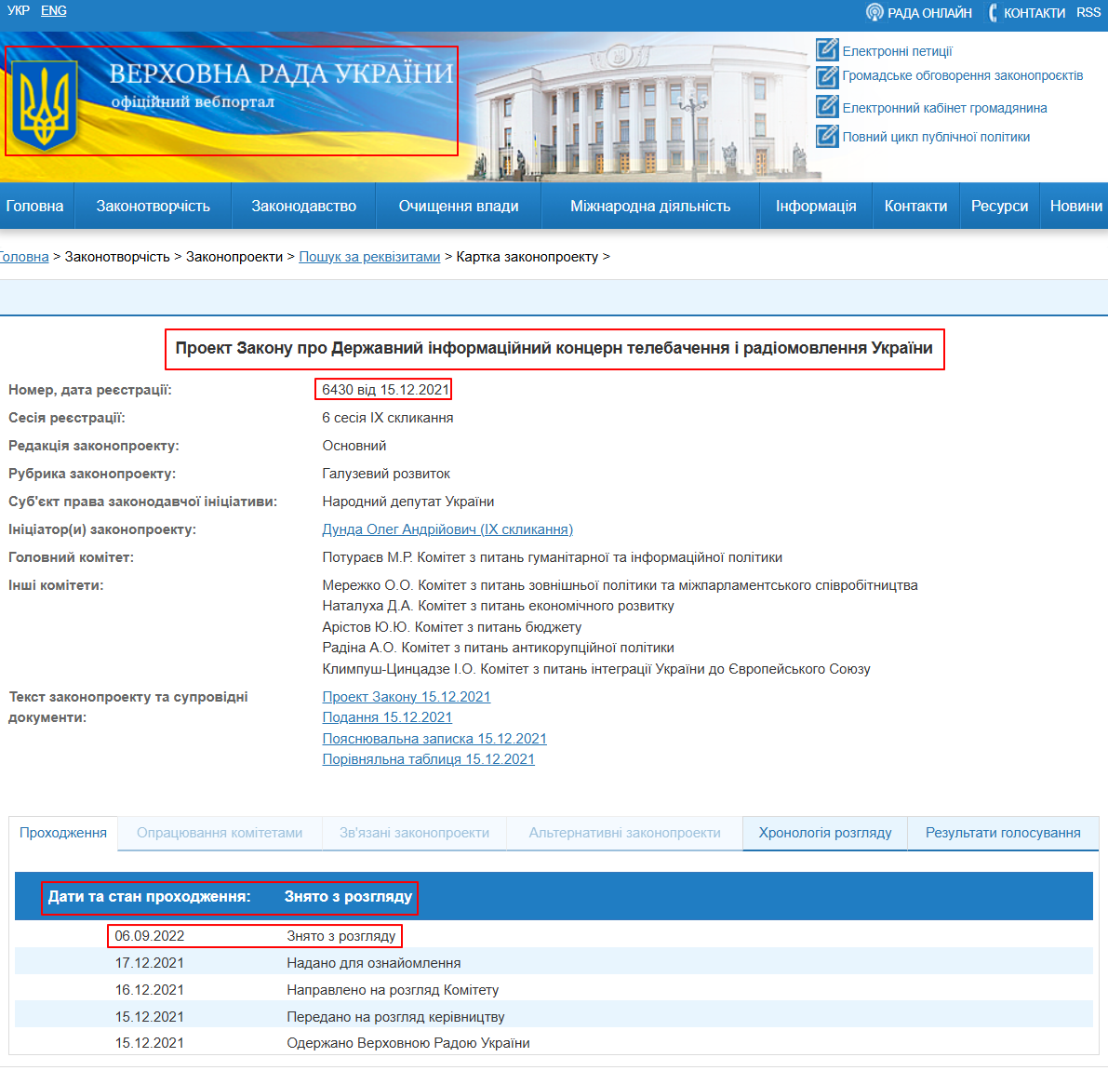Select the Проходження tab
Image resolution: width=1108 pixels, height=1084 pixels.
coord(63,833)
